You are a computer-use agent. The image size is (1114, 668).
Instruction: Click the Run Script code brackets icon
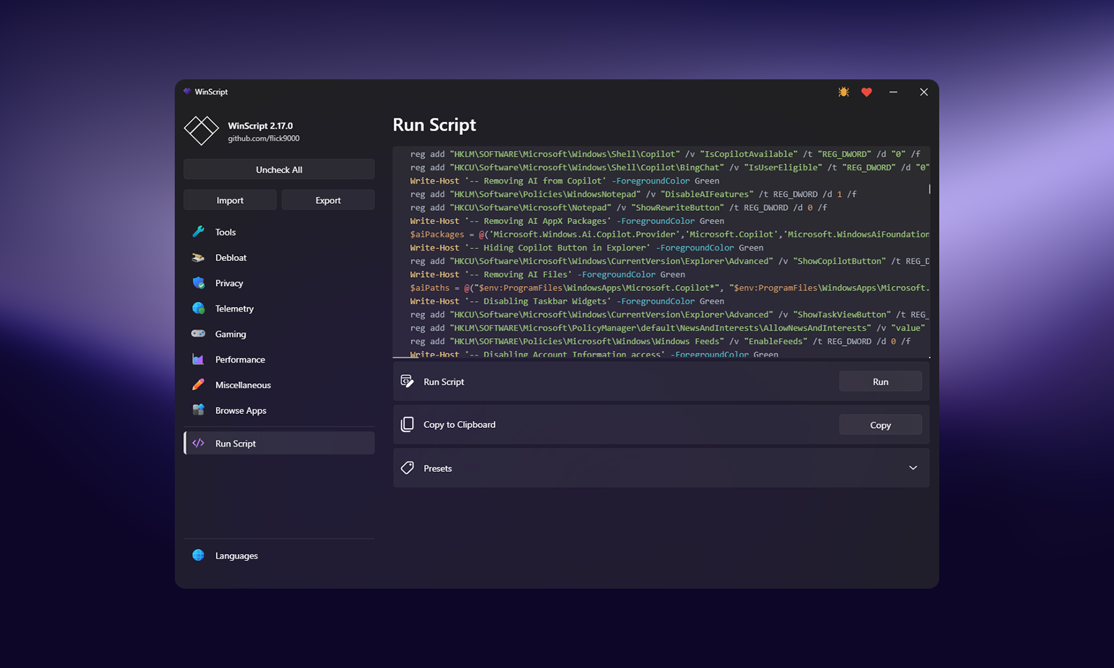tap(198, 443)
